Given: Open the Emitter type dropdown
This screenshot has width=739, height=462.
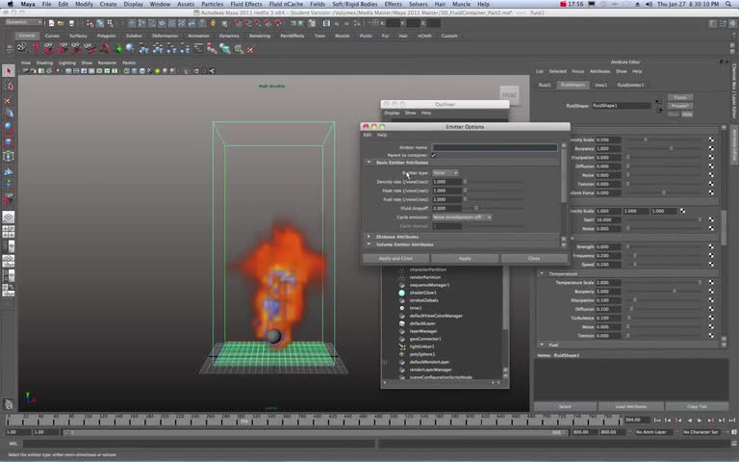Looking at the screenshot, I should coord(446,173).
